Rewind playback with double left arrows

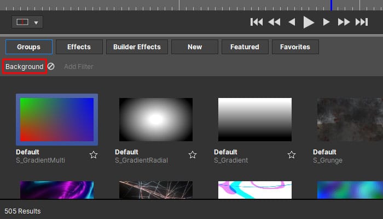(274, 22)
